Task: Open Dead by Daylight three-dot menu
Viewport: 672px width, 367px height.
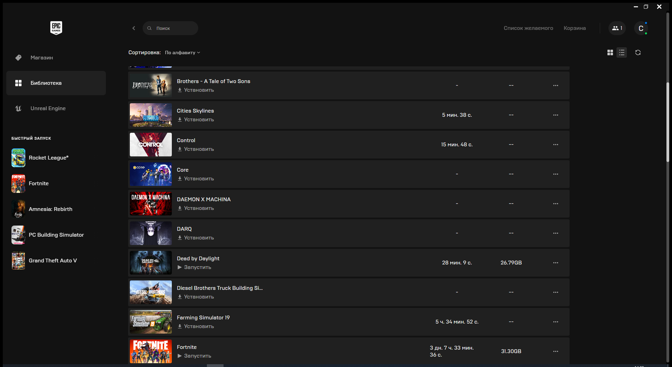Action: [556, 263]
